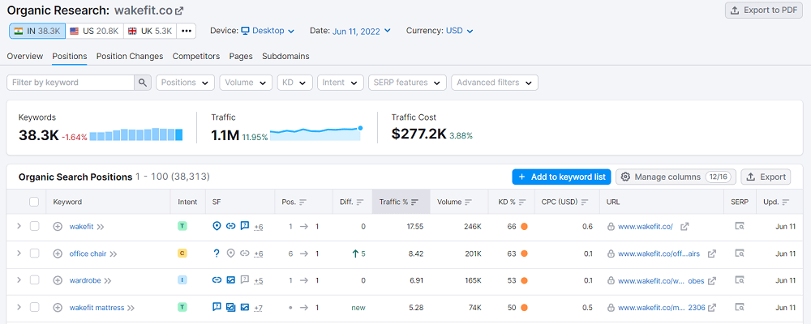Add wardrobe keyword with plus icon
The width and height of the screenshot is (811, 324).
click(58, 280)
